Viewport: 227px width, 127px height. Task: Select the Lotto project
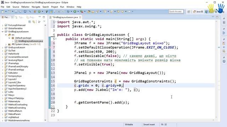[11, 92]
